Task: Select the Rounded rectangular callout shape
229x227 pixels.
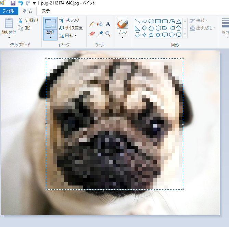Action: (x=165, y=35)
